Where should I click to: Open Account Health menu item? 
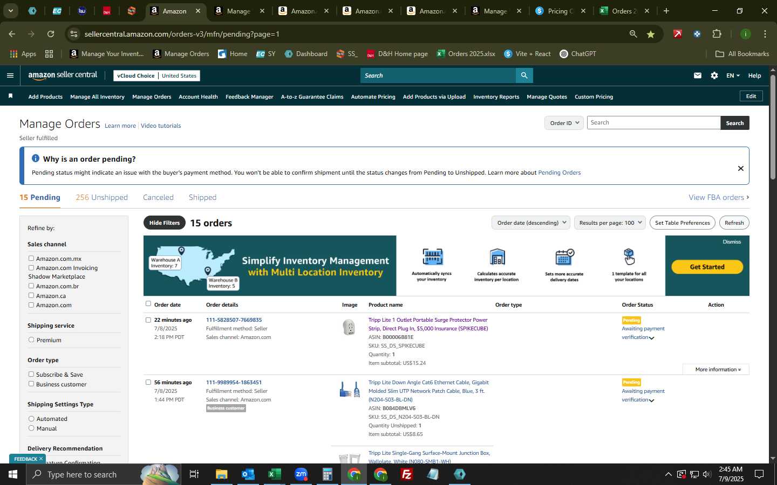point(198,97)
